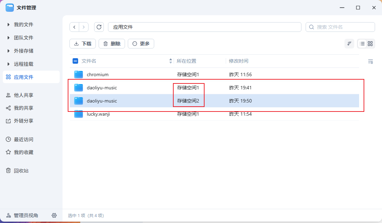Click the chromium folder icon
Screen dimensions: 382x223
[78, 74]
